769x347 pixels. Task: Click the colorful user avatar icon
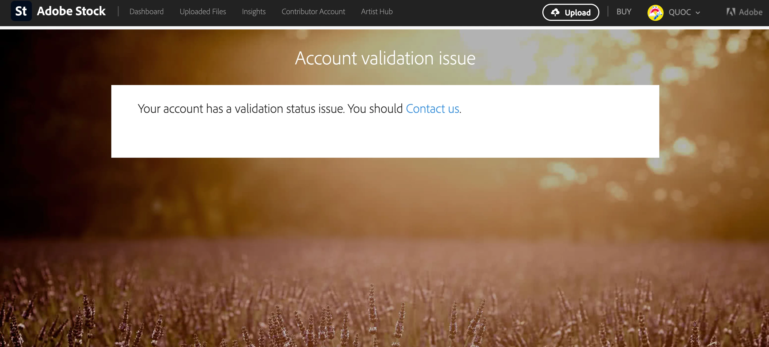(x=655, y=13)
